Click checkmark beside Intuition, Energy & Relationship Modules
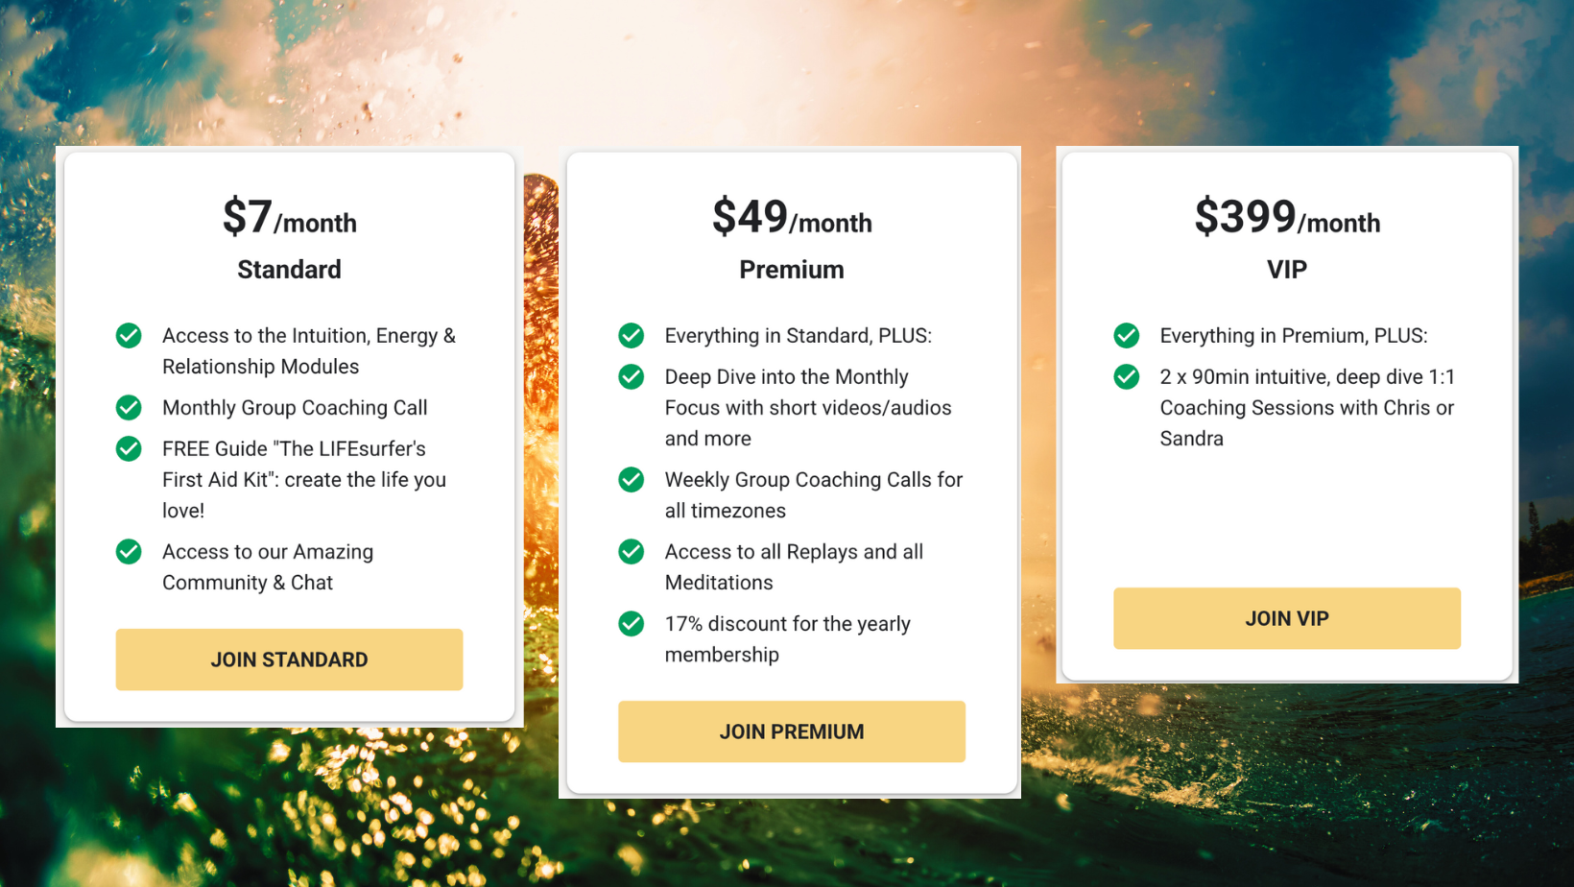The height and width of the screenshot is (887, 1574). pos(129,336)
